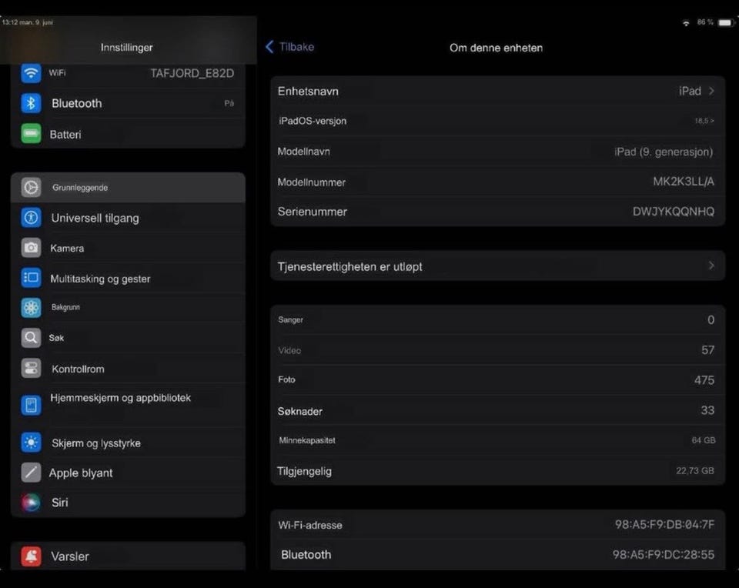739x588 pixels.
Task: Go back using the Tilbake chevron
Action: 269,47
